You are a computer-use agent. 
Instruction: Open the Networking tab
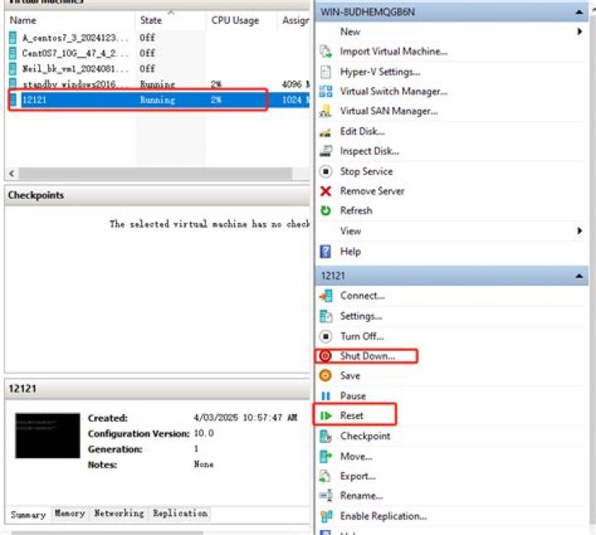click(119, 513)
